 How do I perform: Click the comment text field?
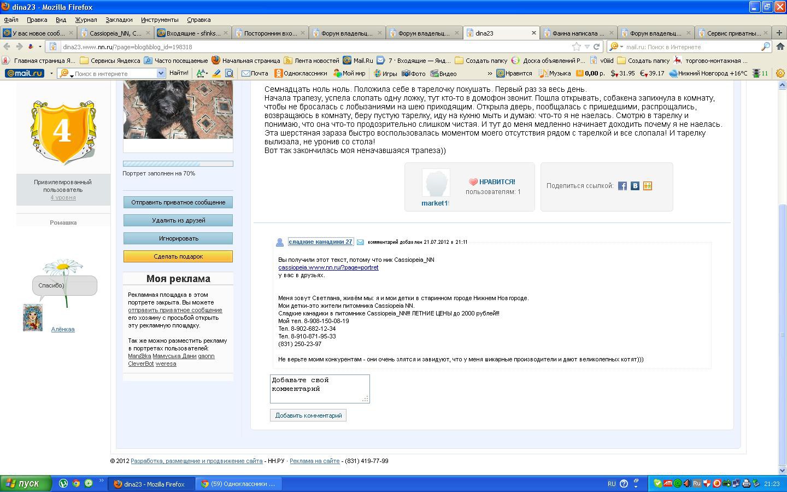coord(320,389)
